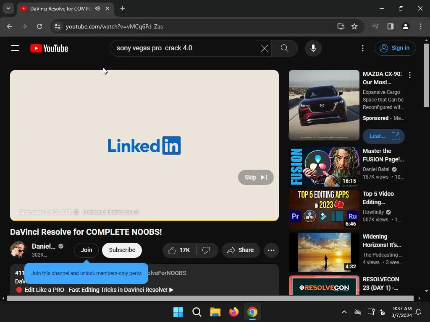
Task: Open the Windows Start menu
Action: [178, 312]
